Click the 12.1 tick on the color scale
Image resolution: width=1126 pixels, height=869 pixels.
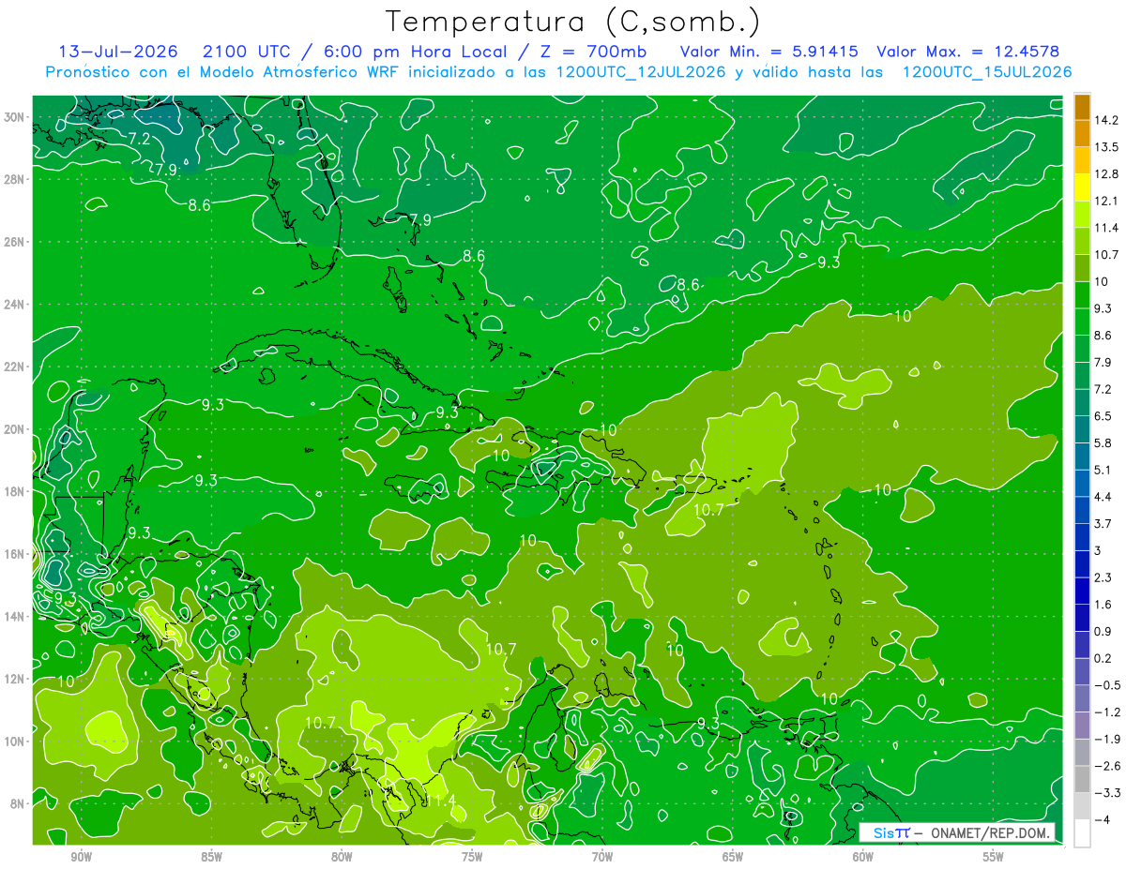pos(1107,201)
